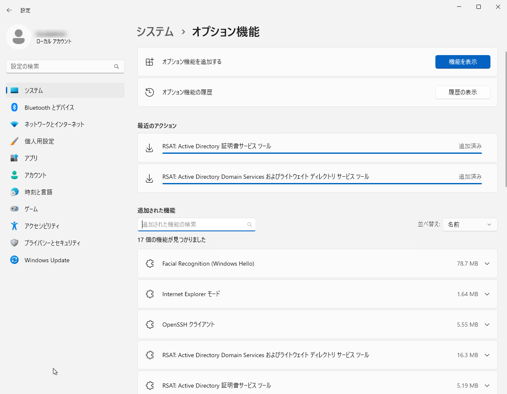
Task: Expand the 16.3 MB RSAT Domain Services chevron
Action: click(487, 355)
